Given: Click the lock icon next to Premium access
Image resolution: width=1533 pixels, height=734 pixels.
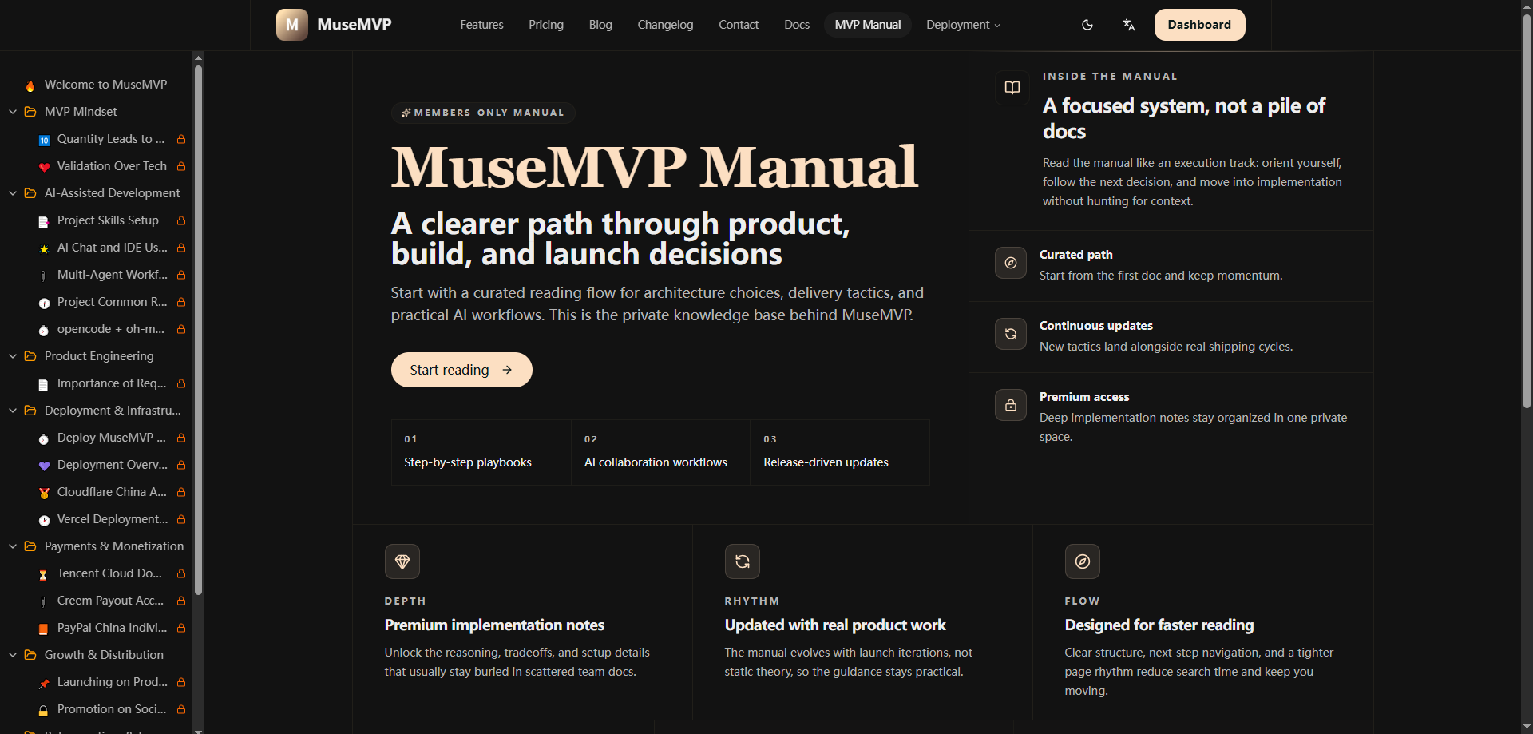Looking at the screenshot, I should click(1010, 405).
